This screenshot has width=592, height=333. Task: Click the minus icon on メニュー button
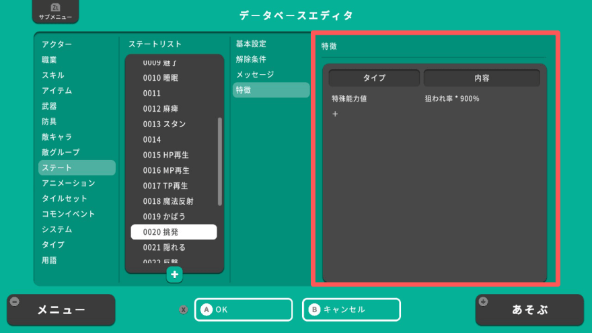[x=15, y=301]
